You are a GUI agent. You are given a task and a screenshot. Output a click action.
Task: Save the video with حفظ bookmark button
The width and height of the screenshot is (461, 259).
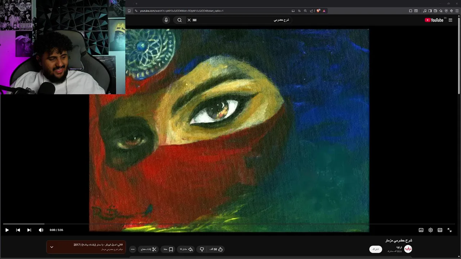click(x=168, y=249)
